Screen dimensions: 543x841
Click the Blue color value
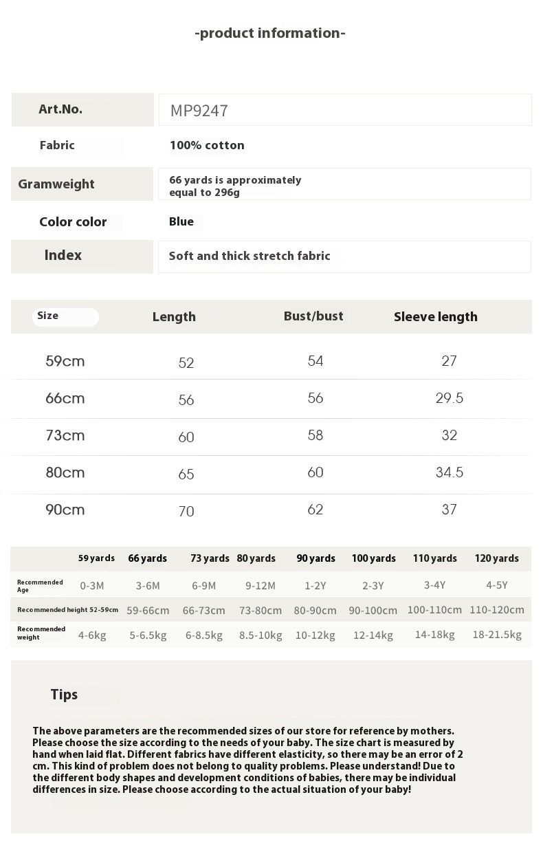click(x=181, y=221)
